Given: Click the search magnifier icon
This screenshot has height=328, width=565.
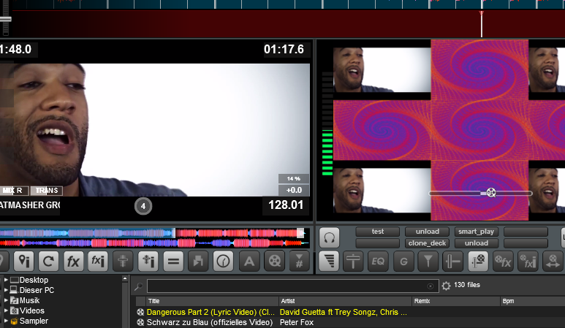Looking at the screenshot, I should [x=138, y=286].
